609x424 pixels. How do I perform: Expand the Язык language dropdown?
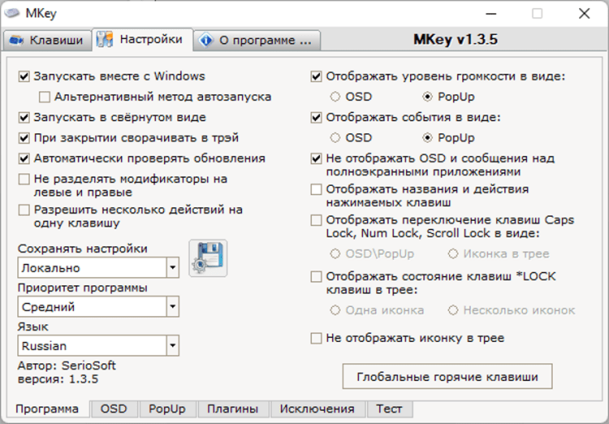(x=172, y=346)
